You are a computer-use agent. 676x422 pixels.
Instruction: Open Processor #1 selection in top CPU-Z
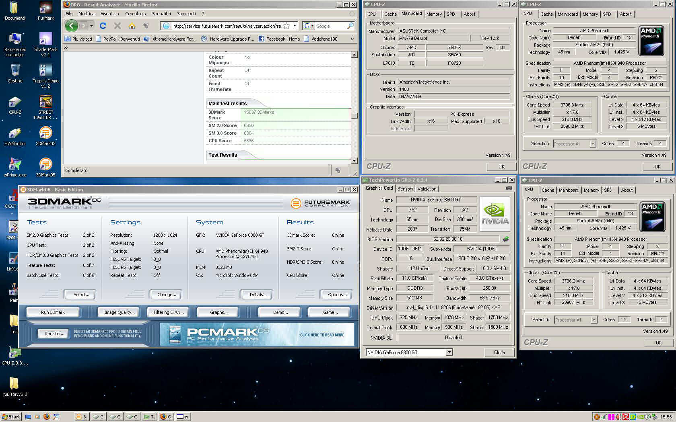point(593,144)
